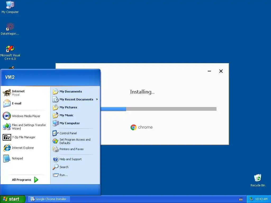Open Help and Support
271x203 pixels.
coord(75,159)
